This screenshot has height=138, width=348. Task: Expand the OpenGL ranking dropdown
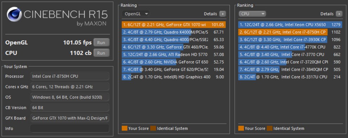(x=136, y=14)
